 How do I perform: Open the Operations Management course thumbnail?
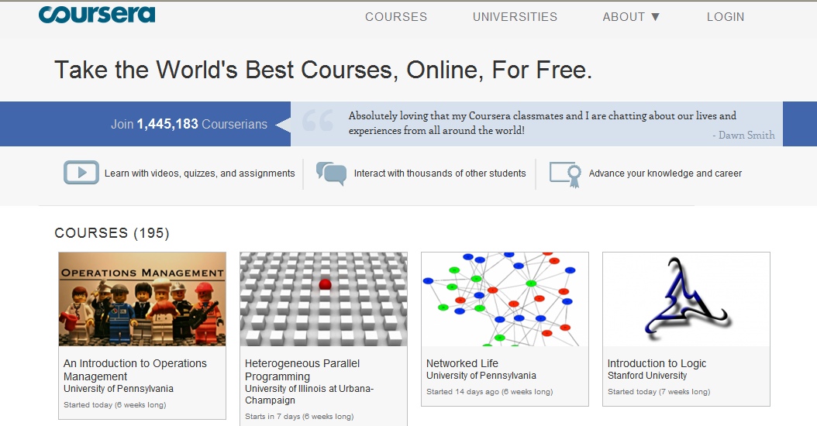pos(143,299)
